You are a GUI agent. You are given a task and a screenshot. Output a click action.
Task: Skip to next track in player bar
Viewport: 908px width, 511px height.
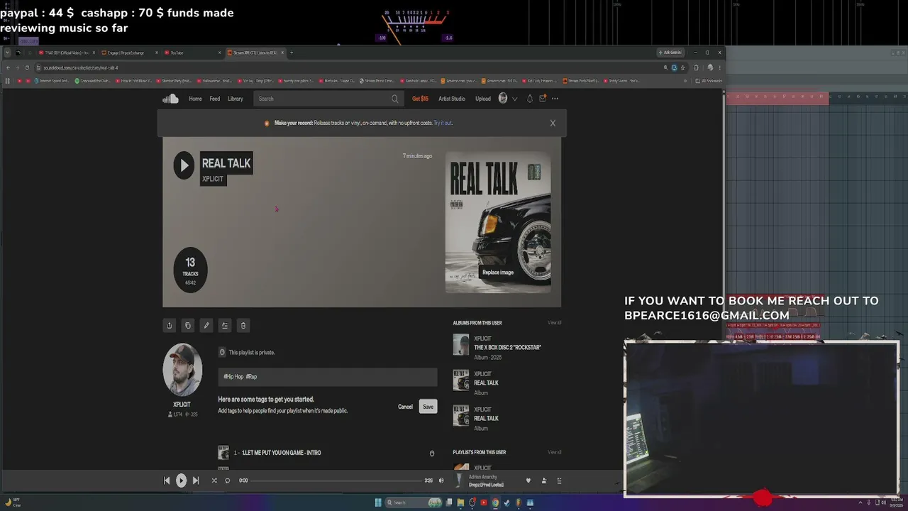[x=196, y=480]
